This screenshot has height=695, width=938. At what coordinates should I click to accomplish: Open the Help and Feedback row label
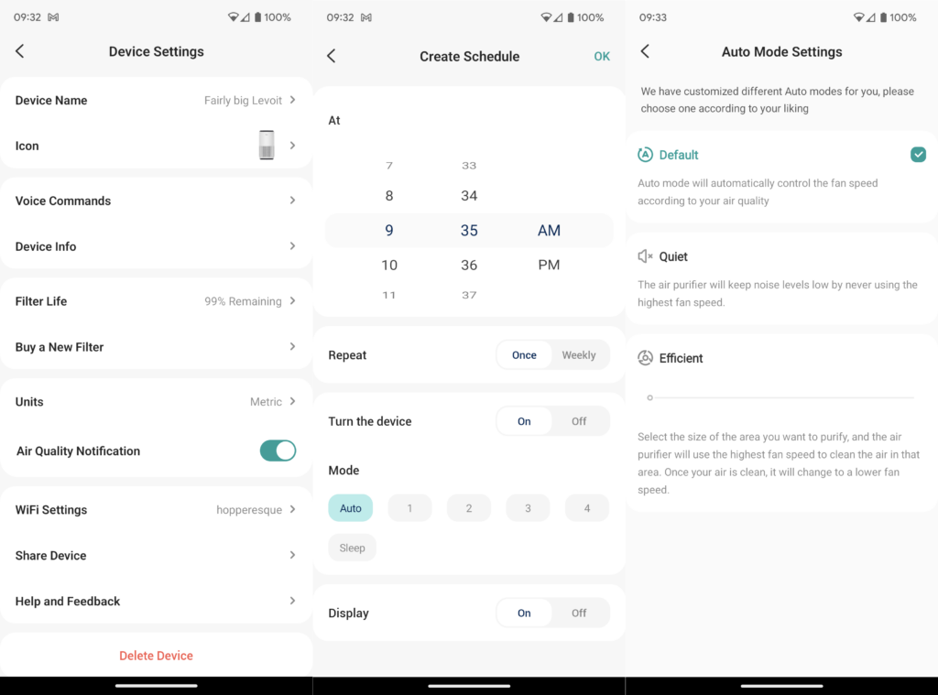pos(68,601)
